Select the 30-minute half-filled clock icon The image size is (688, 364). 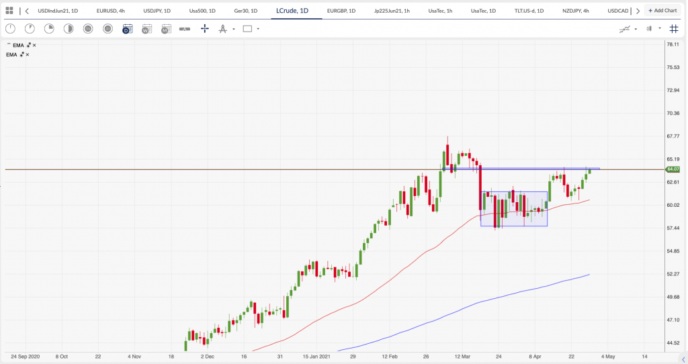pyautogui.click(x=69, y=29)
